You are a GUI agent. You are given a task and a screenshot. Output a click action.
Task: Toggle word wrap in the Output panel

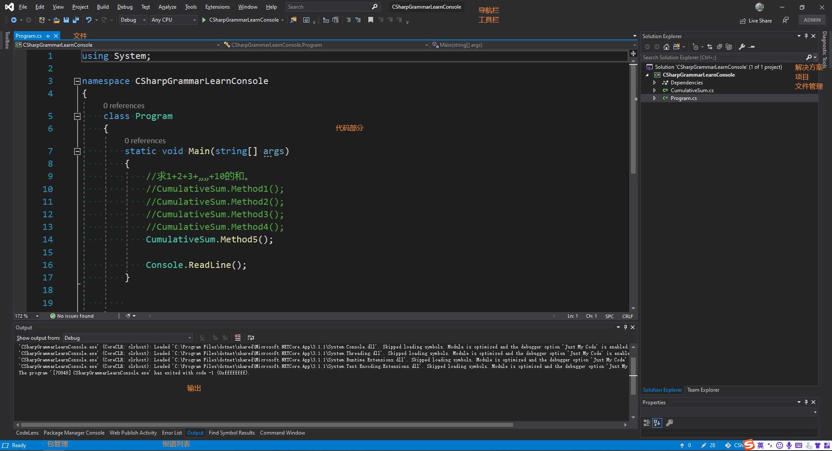pos(250,338)
